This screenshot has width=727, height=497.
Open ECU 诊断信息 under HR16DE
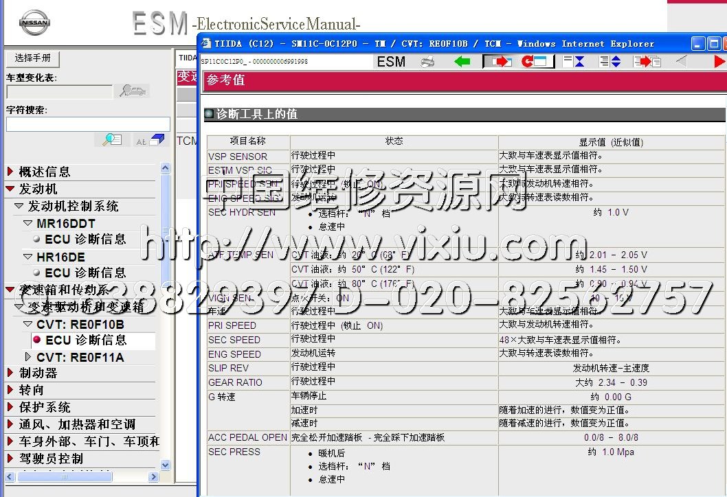pyautogui.click(x=85, y=273)
